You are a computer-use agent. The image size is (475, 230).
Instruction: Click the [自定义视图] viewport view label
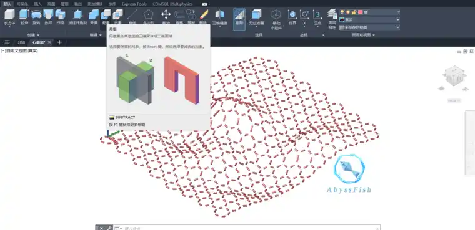16,50
